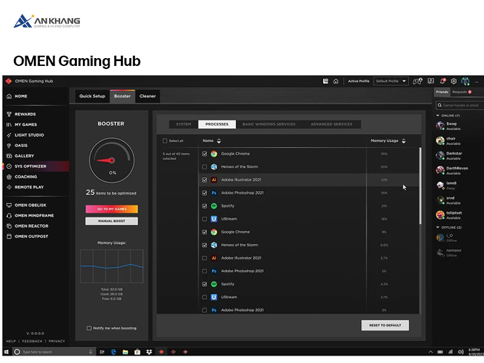Screen dimensions: 484x363
Task: Open the home icon in the top bar
Action: (x=336, y=81)
